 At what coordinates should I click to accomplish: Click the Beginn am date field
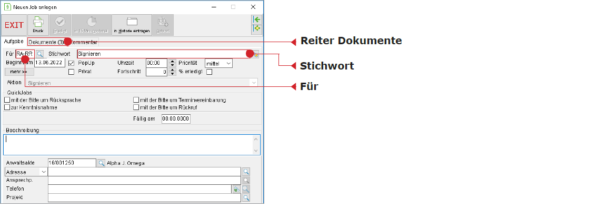pyautogui.click(x=49, y=63)
